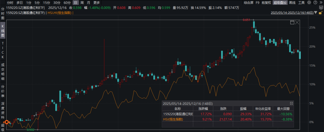Open the 工具 tools menu

pos(301,2)
